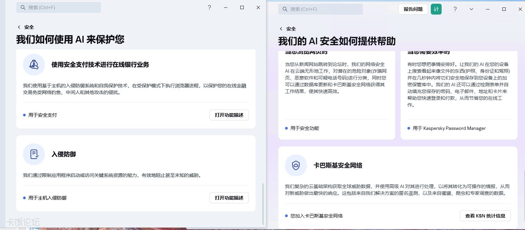
Task: Expand the chevron dropdown in right window title bar
Action: click(x=471, y=9)
